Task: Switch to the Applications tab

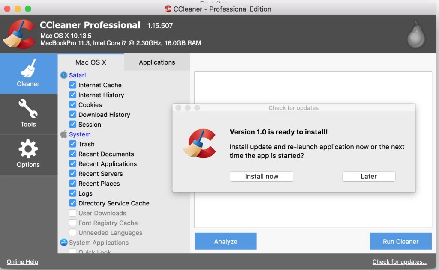Action: click(x=156, y=62)
